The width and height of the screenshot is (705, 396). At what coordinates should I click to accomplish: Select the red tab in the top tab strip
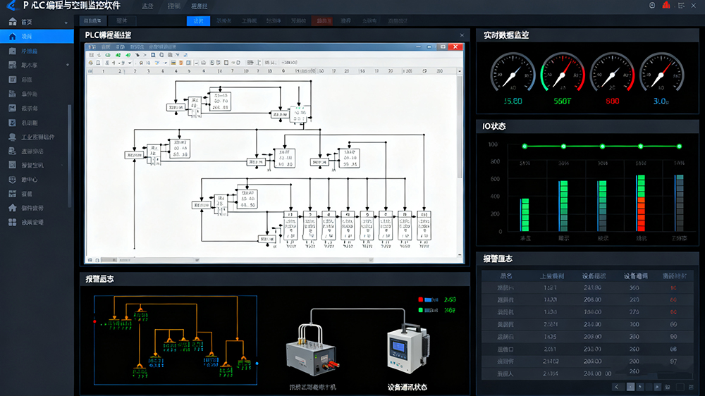pyautogui.click(x=324, y=21)
